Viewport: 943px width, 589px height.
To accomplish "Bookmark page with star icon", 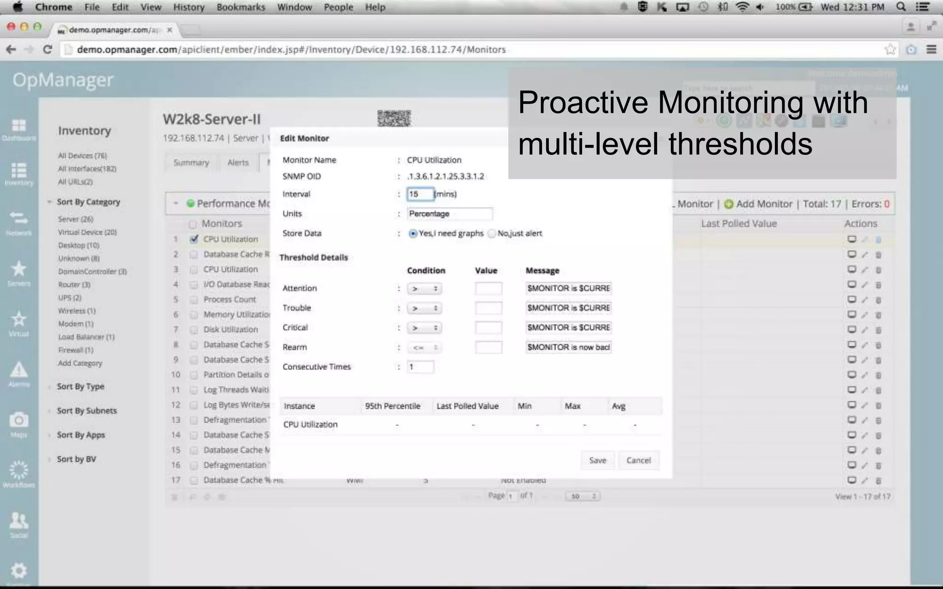I will coord(890,49).
